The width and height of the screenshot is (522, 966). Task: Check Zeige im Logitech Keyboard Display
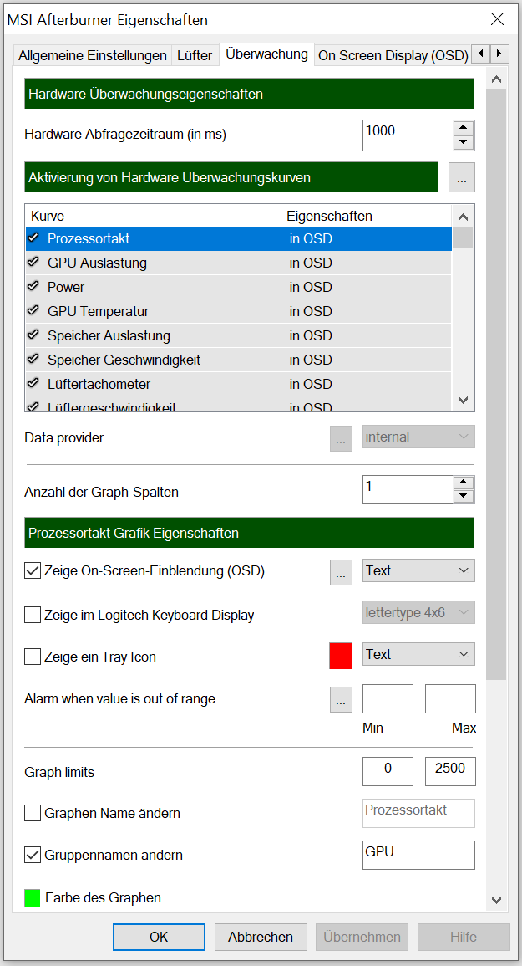32,615
